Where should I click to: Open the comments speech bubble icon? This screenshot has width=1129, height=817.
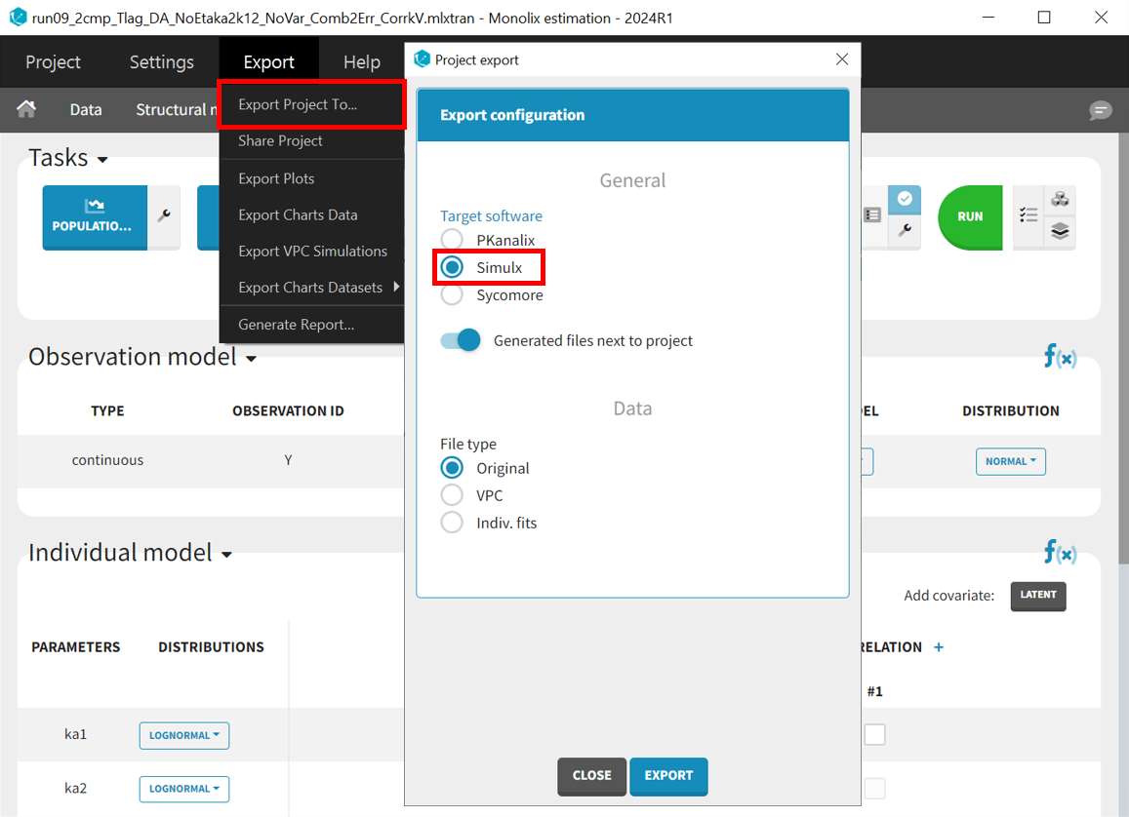(1100, 110)
